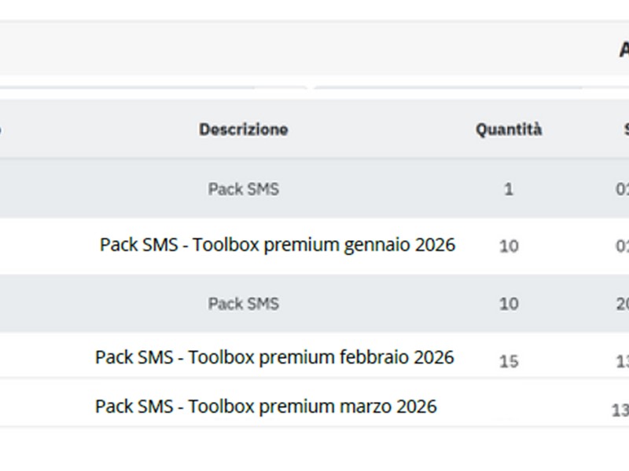This screenshot has width=629, height=471.
Task: Open Pack SMS - Toolbox premium marzo 2026
Action: point(266,407)
